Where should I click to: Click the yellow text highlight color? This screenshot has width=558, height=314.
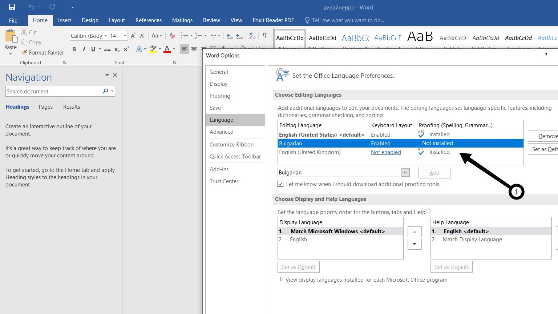tap(153, 49)
